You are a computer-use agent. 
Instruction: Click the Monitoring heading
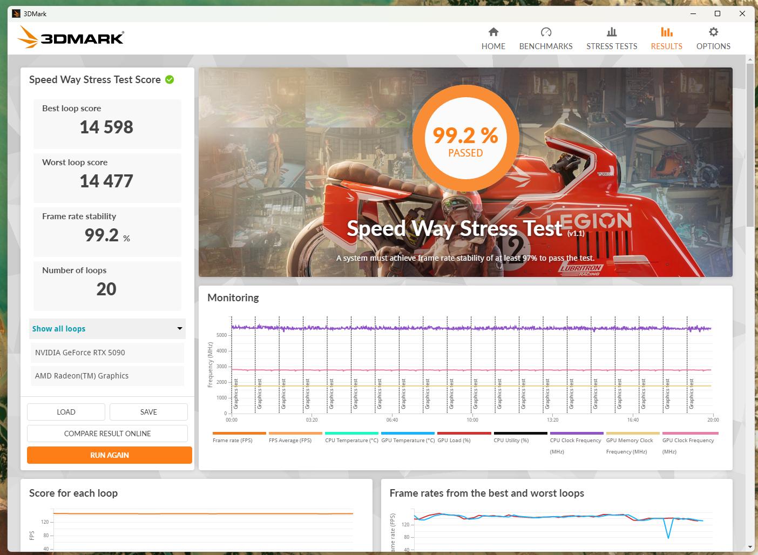pos(233,297)
